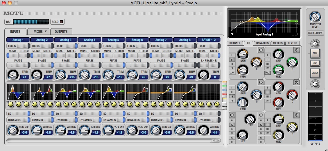Select type IV on the blue EQ band
328x151 pixels.
pos(232,101)
